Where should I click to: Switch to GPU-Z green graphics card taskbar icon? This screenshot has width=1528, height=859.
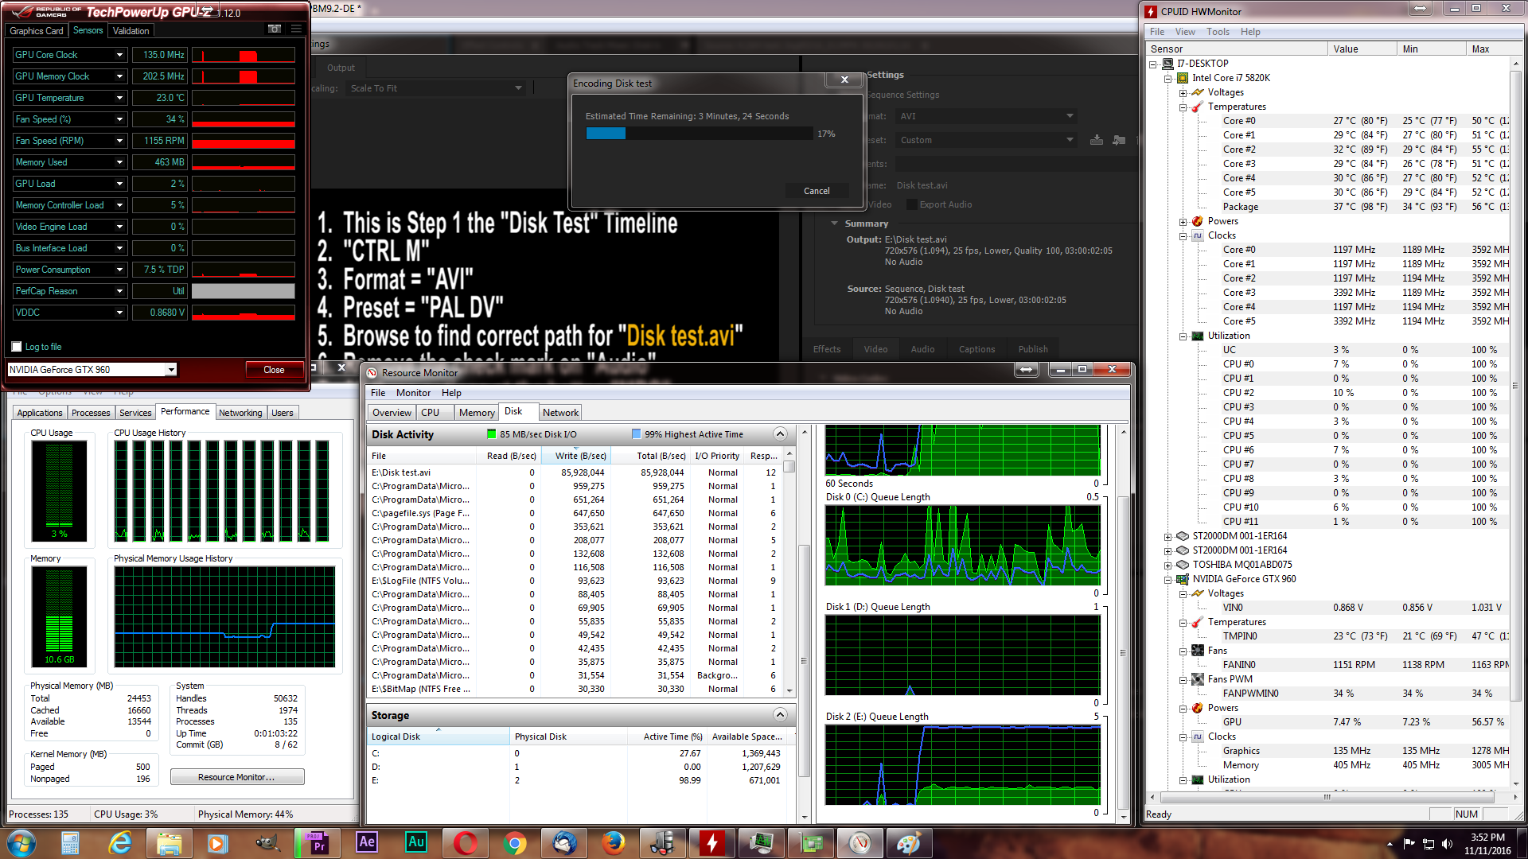[x=811, y=843]
